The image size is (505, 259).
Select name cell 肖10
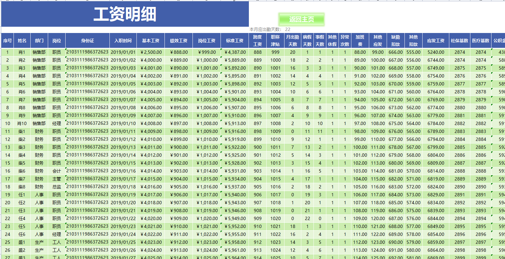click(22, 123)
